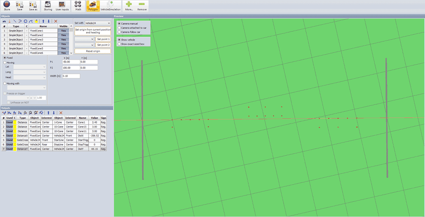Open the Freeze on trigger channel dropdown
This screenshot has width=425, height=217.
[x=18, y=98]
